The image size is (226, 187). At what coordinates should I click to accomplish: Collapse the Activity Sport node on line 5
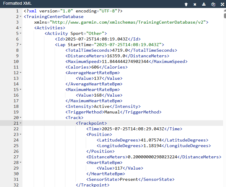coord(21,33)
